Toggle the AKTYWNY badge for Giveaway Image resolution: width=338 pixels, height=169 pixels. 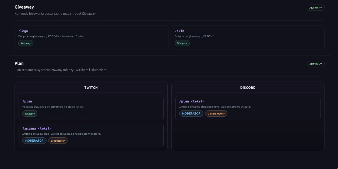click(x=316, y=8)
